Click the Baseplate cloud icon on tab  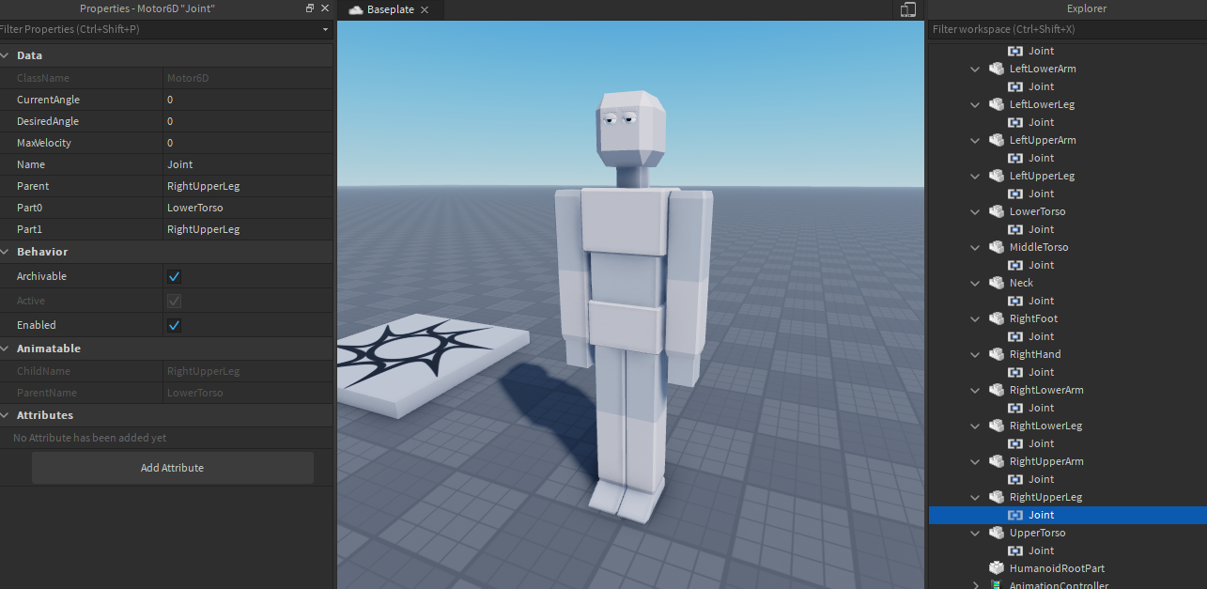coord(355,9)
